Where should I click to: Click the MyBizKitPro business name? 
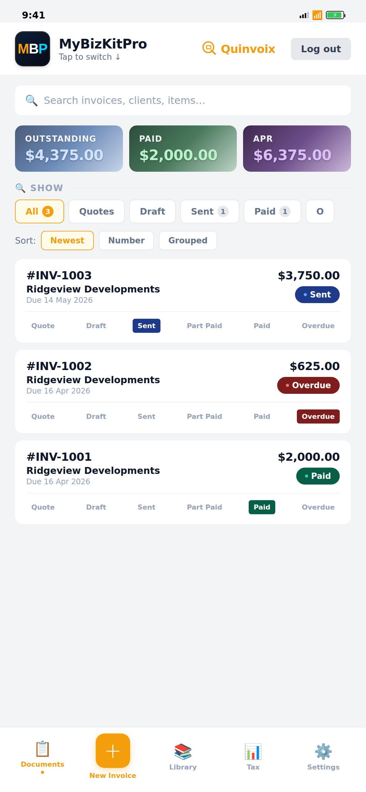click(x=103, y=44)
